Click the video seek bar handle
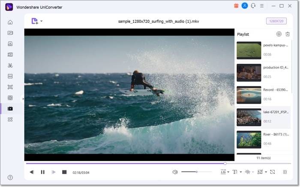This screenshot has height=187, width=300. tap(225, 163)
